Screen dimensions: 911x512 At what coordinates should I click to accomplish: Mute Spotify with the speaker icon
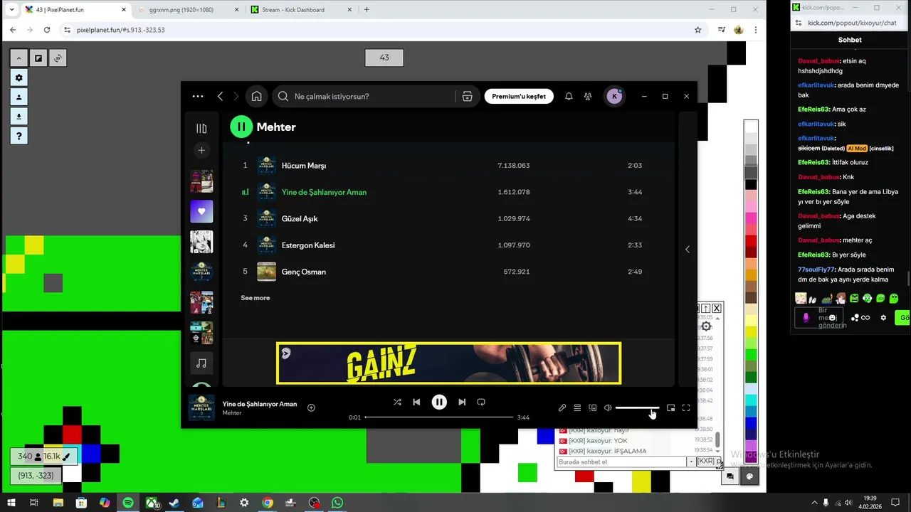[x=608, y=407]
